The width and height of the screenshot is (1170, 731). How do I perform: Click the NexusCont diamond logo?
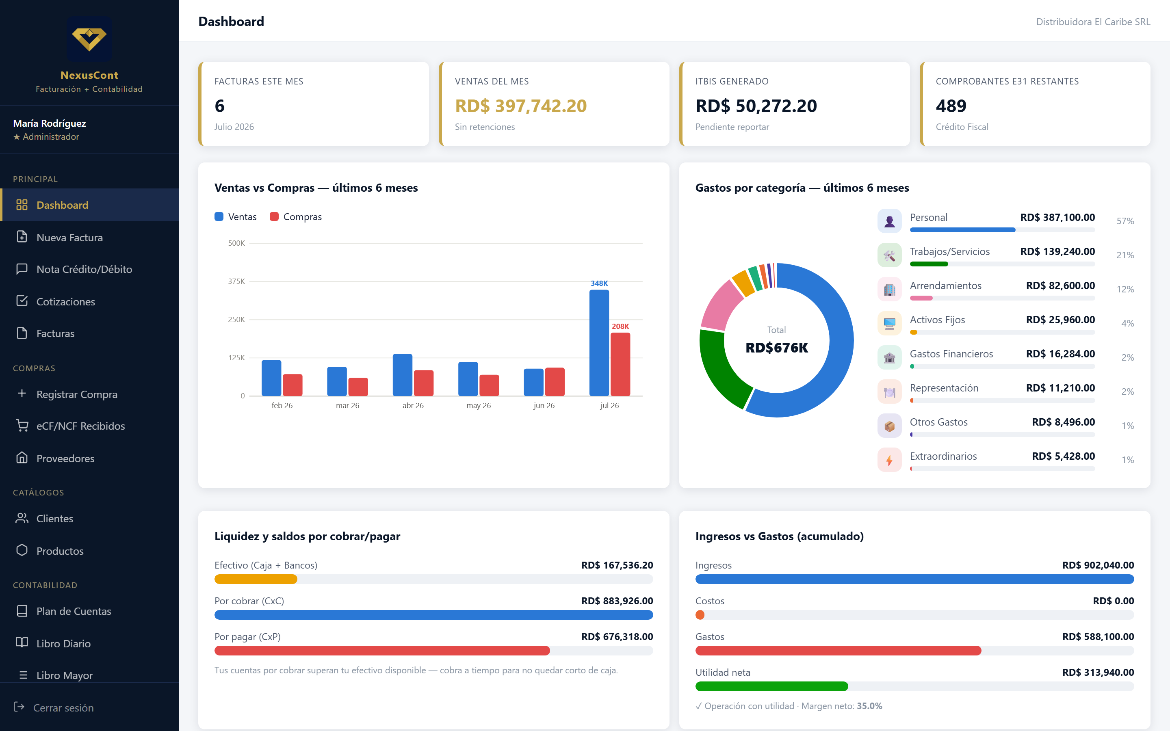(89, 39)
